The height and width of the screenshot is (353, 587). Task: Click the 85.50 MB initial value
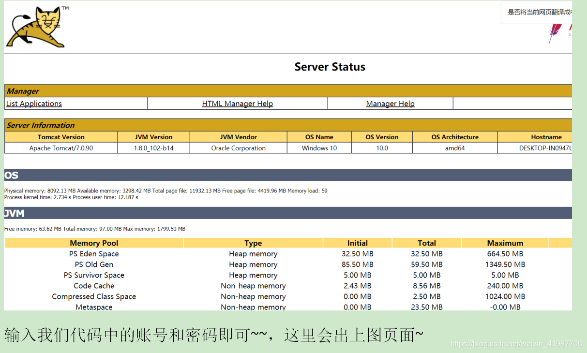point(358,265)
